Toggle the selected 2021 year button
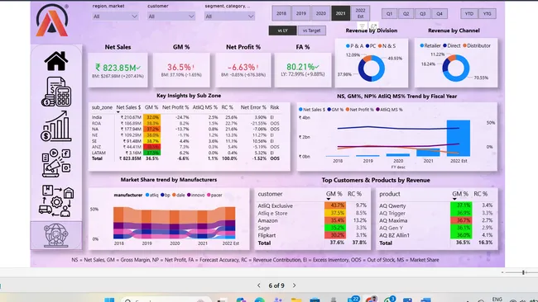 click(340, 13)
